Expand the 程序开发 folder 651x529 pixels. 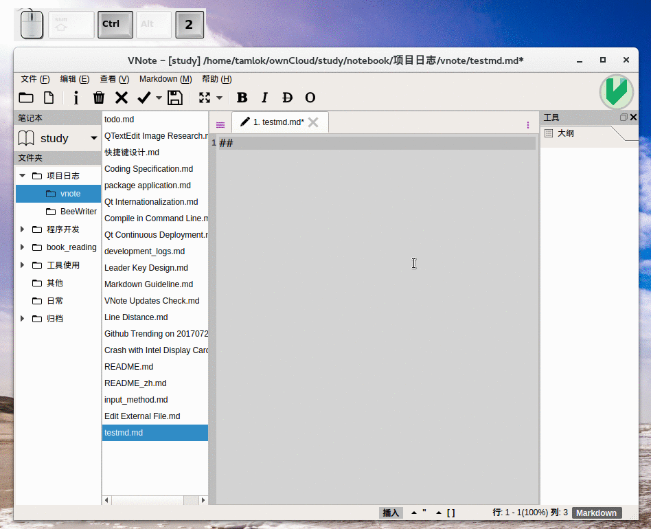(x=22, y=229)
